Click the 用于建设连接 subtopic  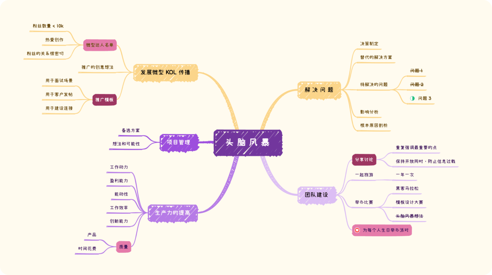pyautogui.click(x=59, y=108)
